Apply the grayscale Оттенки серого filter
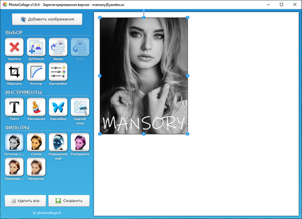This screenshot has width=302, height=219. tap(14, 142)
